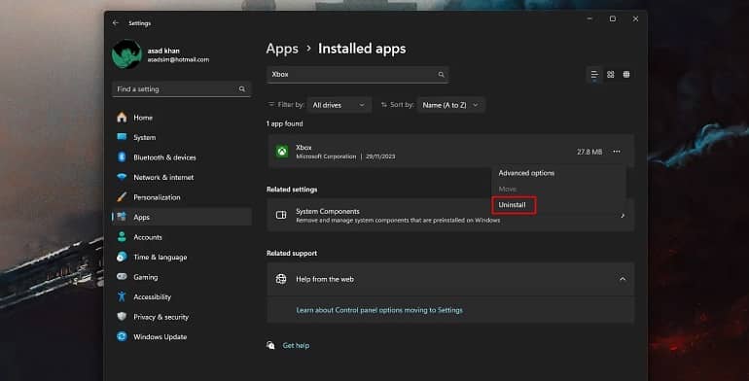Switch to list view layout

[594, 75]
